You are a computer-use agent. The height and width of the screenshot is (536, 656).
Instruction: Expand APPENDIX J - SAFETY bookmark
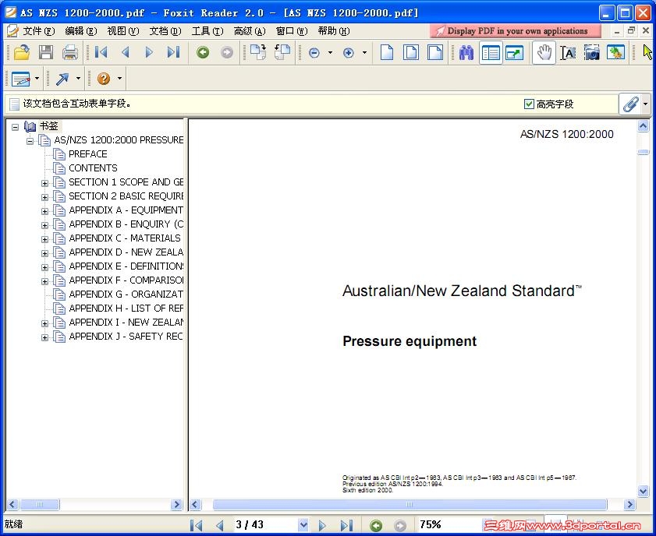[x=44, y=337]
